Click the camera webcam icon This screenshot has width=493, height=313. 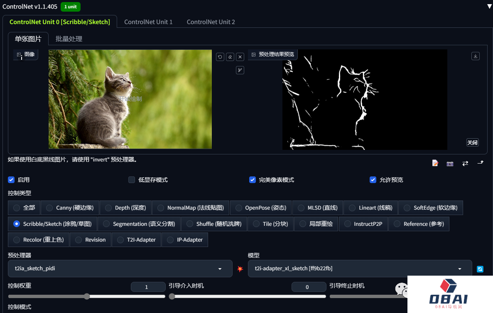450,164
